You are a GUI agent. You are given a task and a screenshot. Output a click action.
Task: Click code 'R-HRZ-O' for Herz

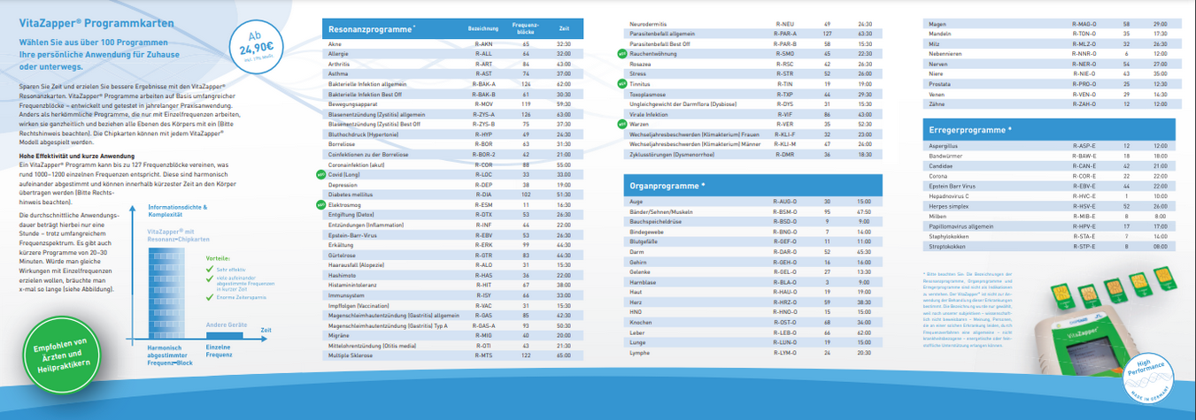pos(784,302)
